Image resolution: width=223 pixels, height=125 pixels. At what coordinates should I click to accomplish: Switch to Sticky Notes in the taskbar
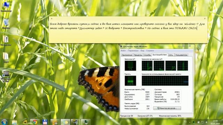click(x=65, y=122)
